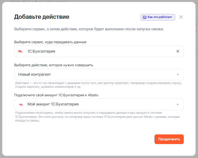Viewport: 198px width, 158px height.
Task: Click the book icon in the help button
Action: [x=145, y=17]
